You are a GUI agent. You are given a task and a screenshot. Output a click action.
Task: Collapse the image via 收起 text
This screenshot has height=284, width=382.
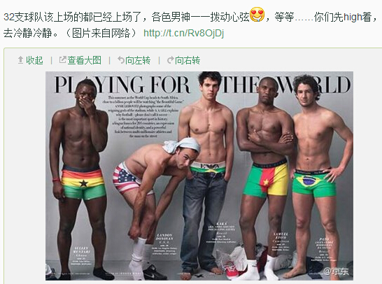tap(34, 60)
